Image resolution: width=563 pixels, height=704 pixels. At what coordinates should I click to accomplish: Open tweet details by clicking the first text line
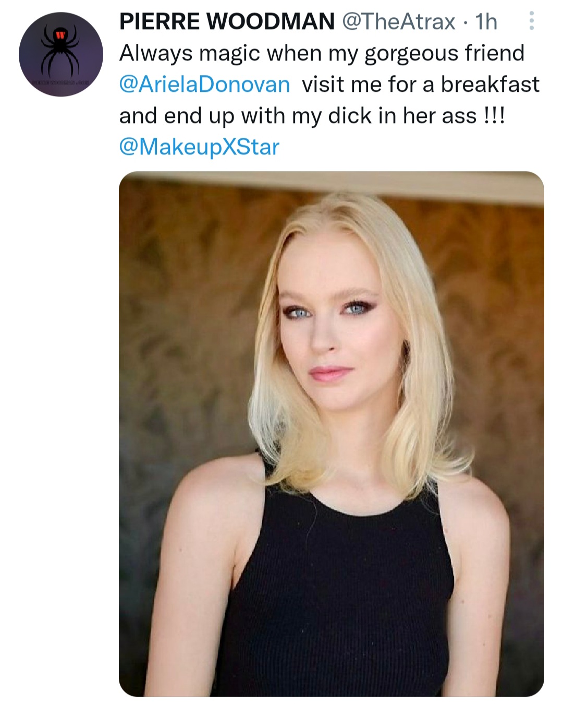tap(322, 53)
